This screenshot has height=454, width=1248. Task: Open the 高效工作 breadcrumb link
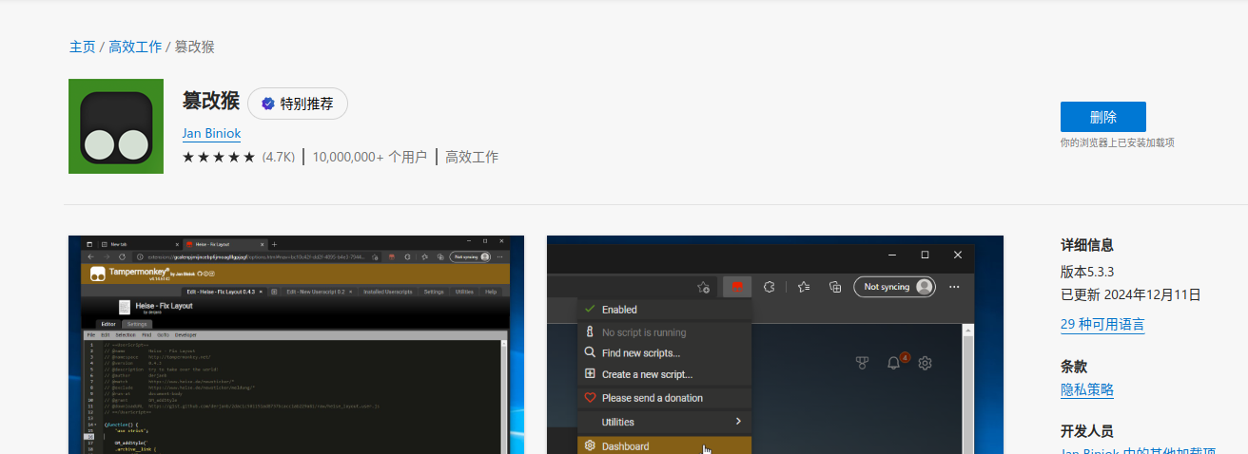pyautogui.click(x=135, y=47)
